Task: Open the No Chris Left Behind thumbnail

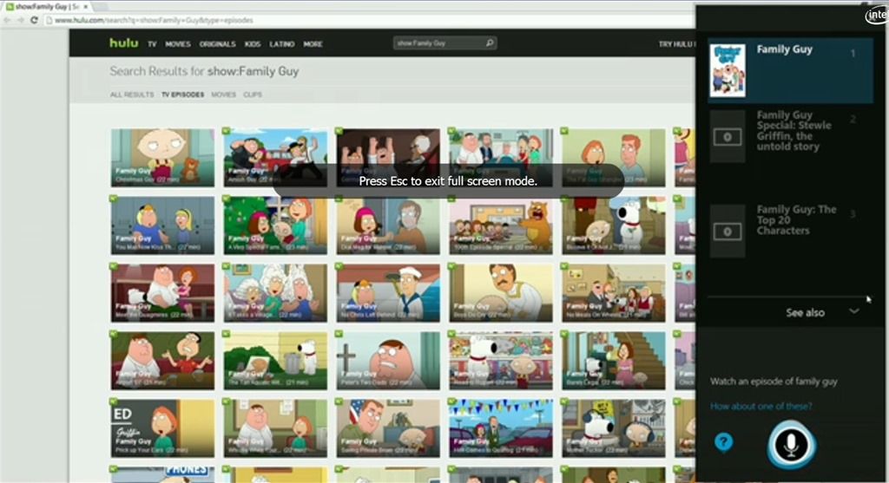Action: pos(388,293)
